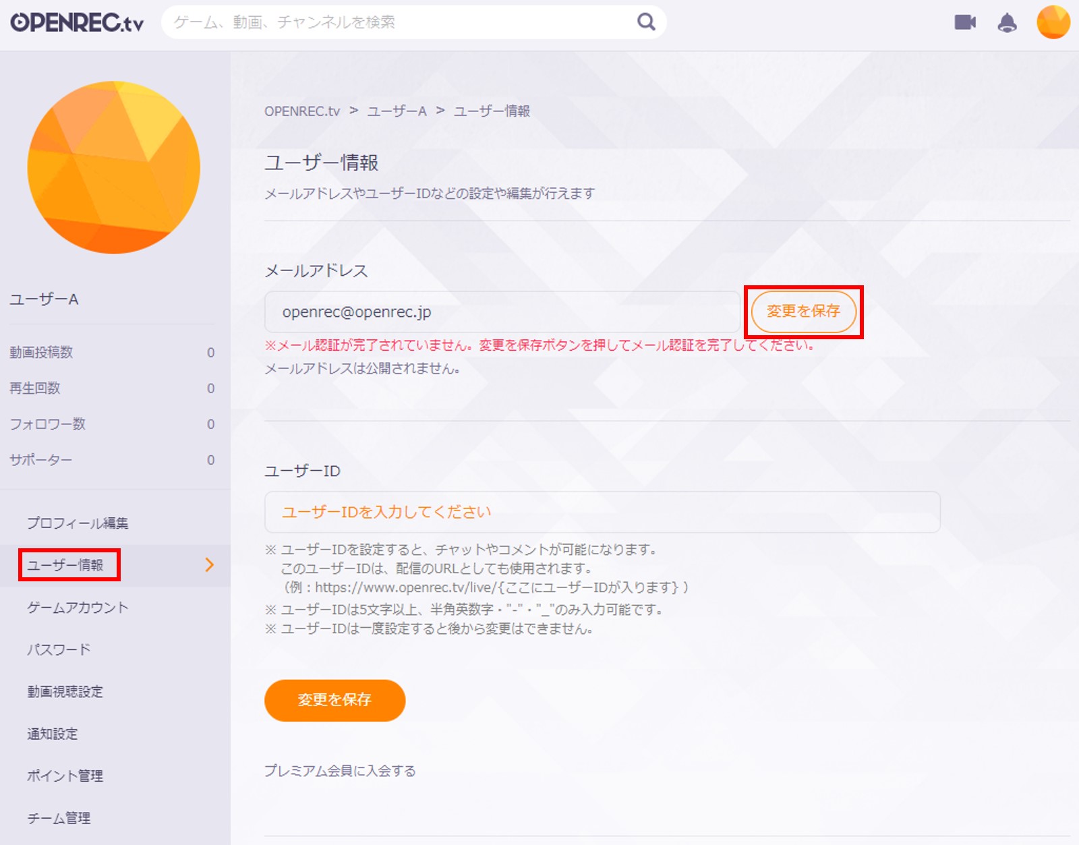
Task: Click the note about ユーザーID 5文字以上
Action: pyautogui.click(x=464, y=610)
